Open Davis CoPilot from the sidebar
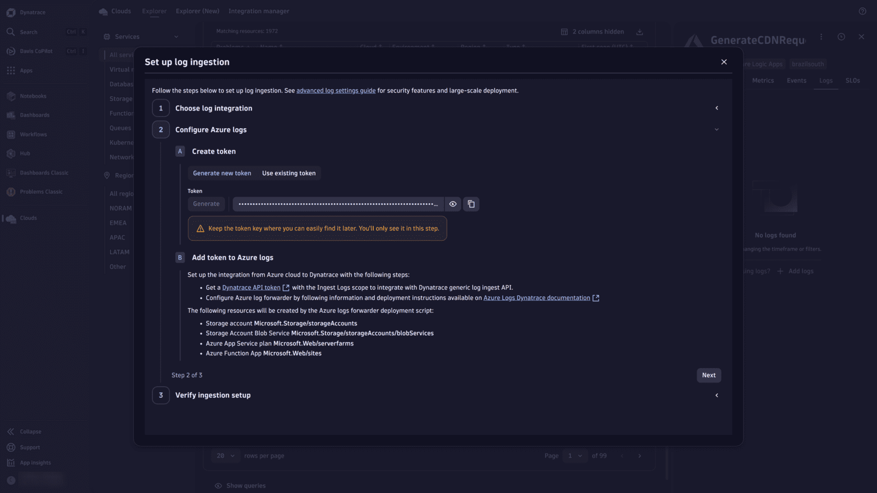Screen dimensions: 877x493 [11, 51]
